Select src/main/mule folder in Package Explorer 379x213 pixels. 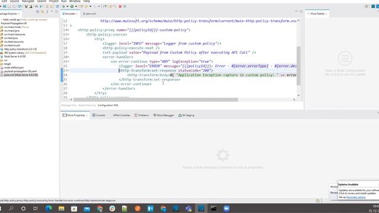(x=14, y=27)
